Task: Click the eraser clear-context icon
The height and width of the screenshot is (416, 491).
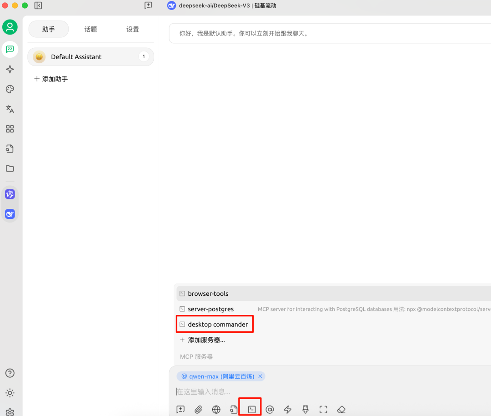Action: (341, 409)
